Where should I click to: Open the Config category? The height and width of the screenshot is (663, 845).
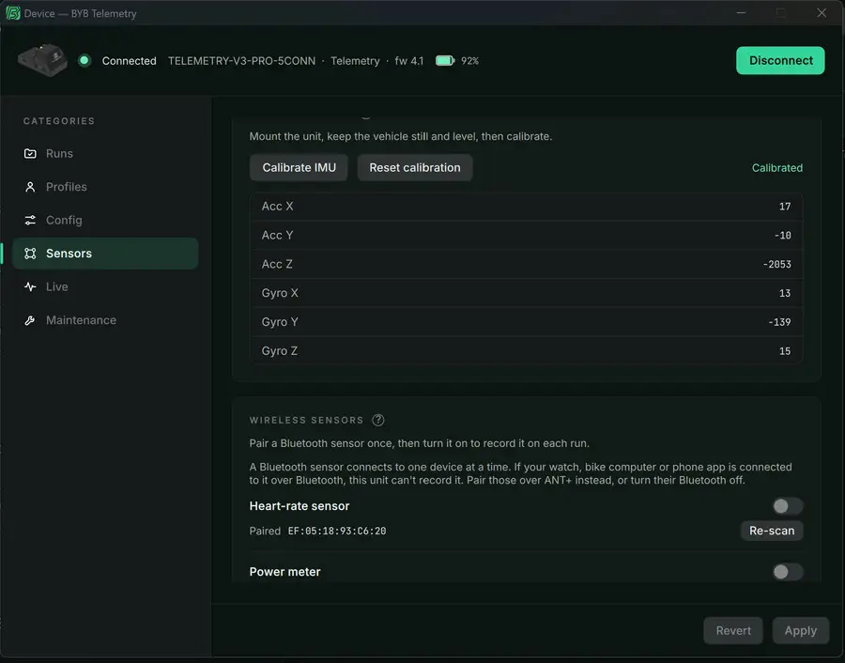(x=105, y=221)
